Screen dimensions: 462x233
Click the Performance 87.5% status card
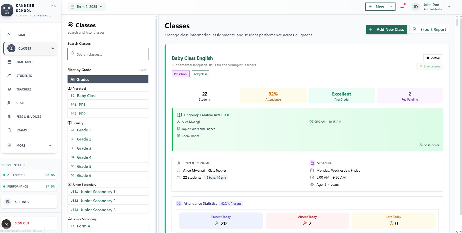(29, 187)
